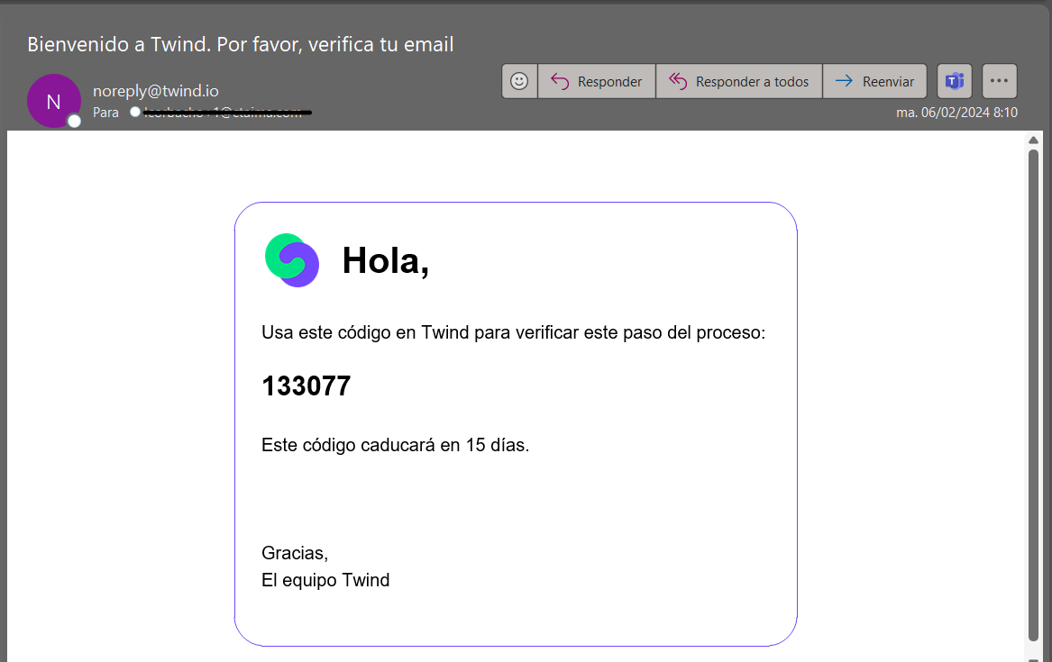Screen dimensions: 1052x662
Task: Click the redacted recipient address
Action: tap(227, 113)
